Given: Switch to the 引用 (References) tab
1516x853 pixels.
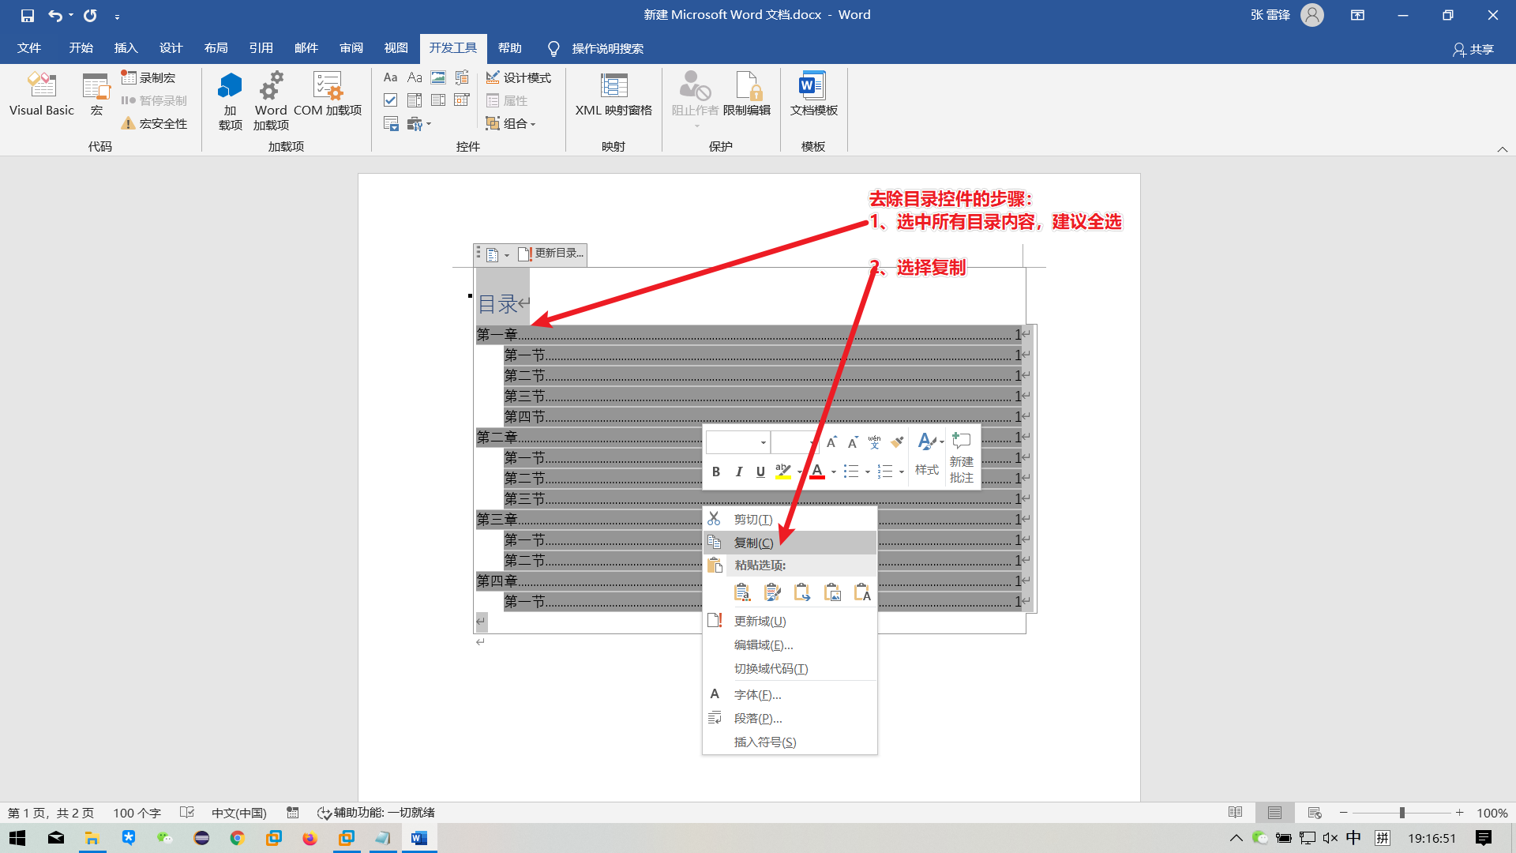Looking at the screenshot, I should click(261, 48).
